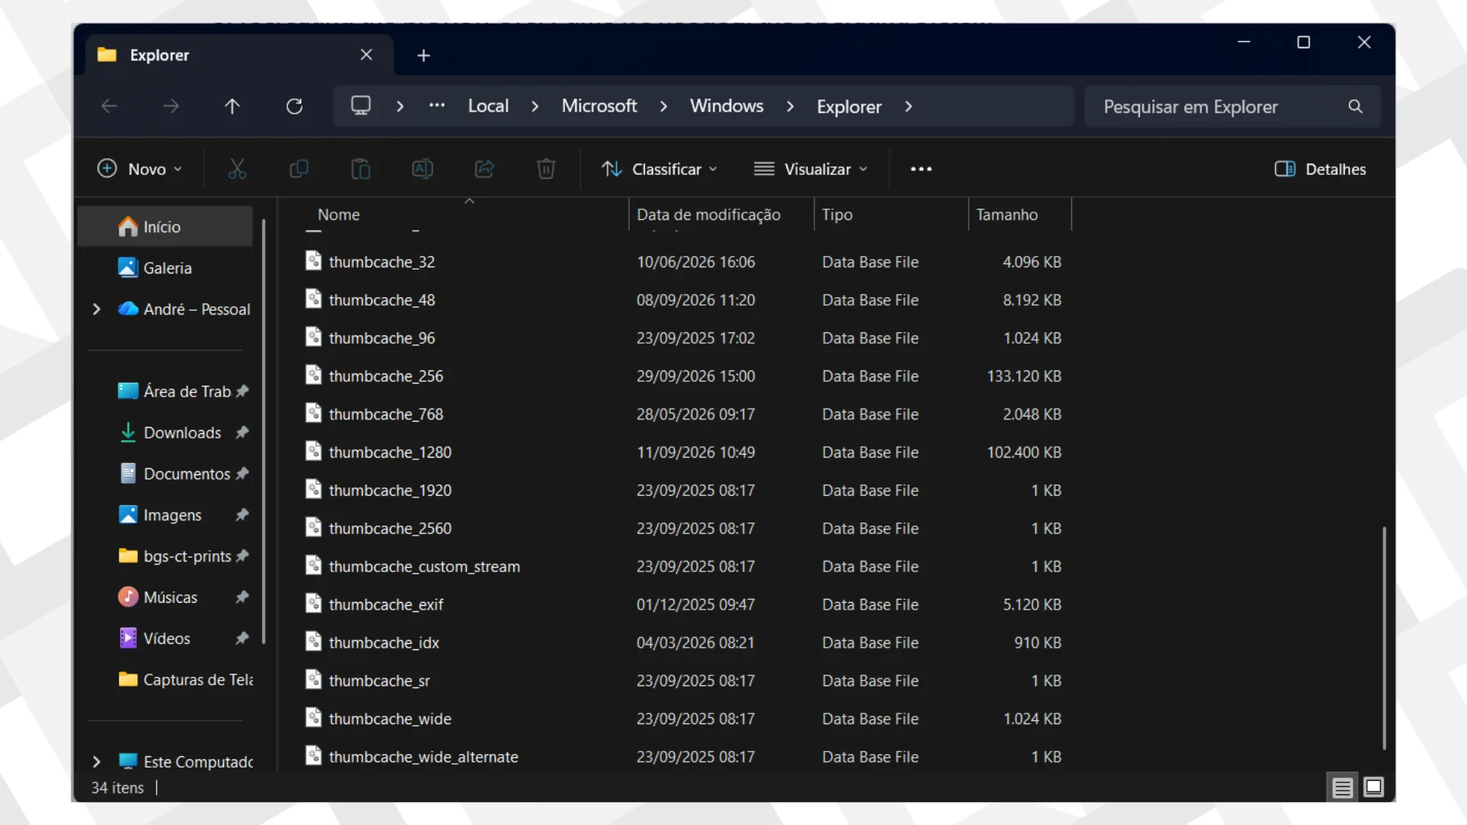
Task: Show hidden breadcrumb path ellipsis
Action: click(437, 105)
